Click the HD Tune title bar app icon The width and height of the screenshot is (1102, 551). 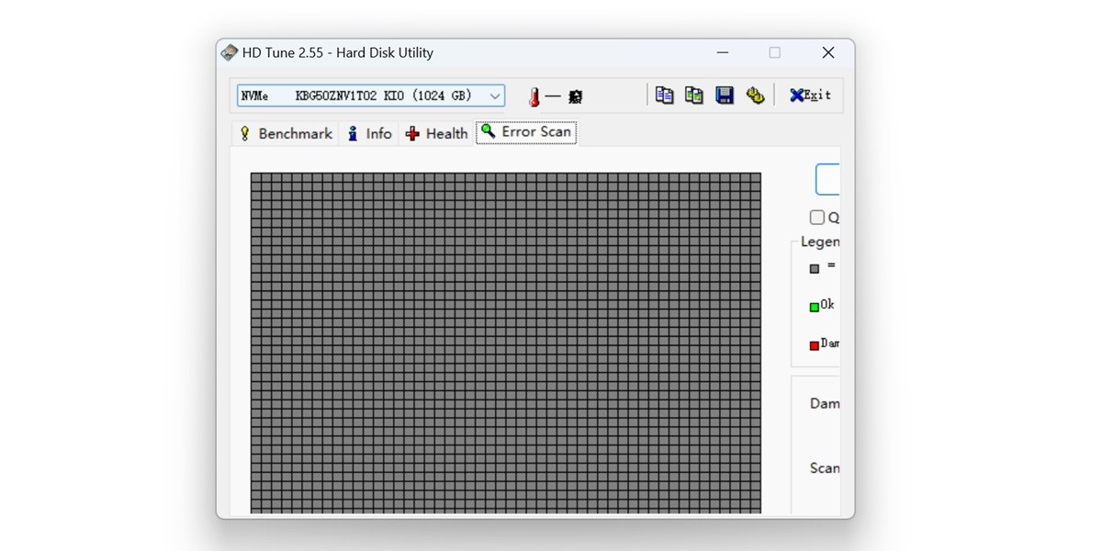(x=229, y=52)
